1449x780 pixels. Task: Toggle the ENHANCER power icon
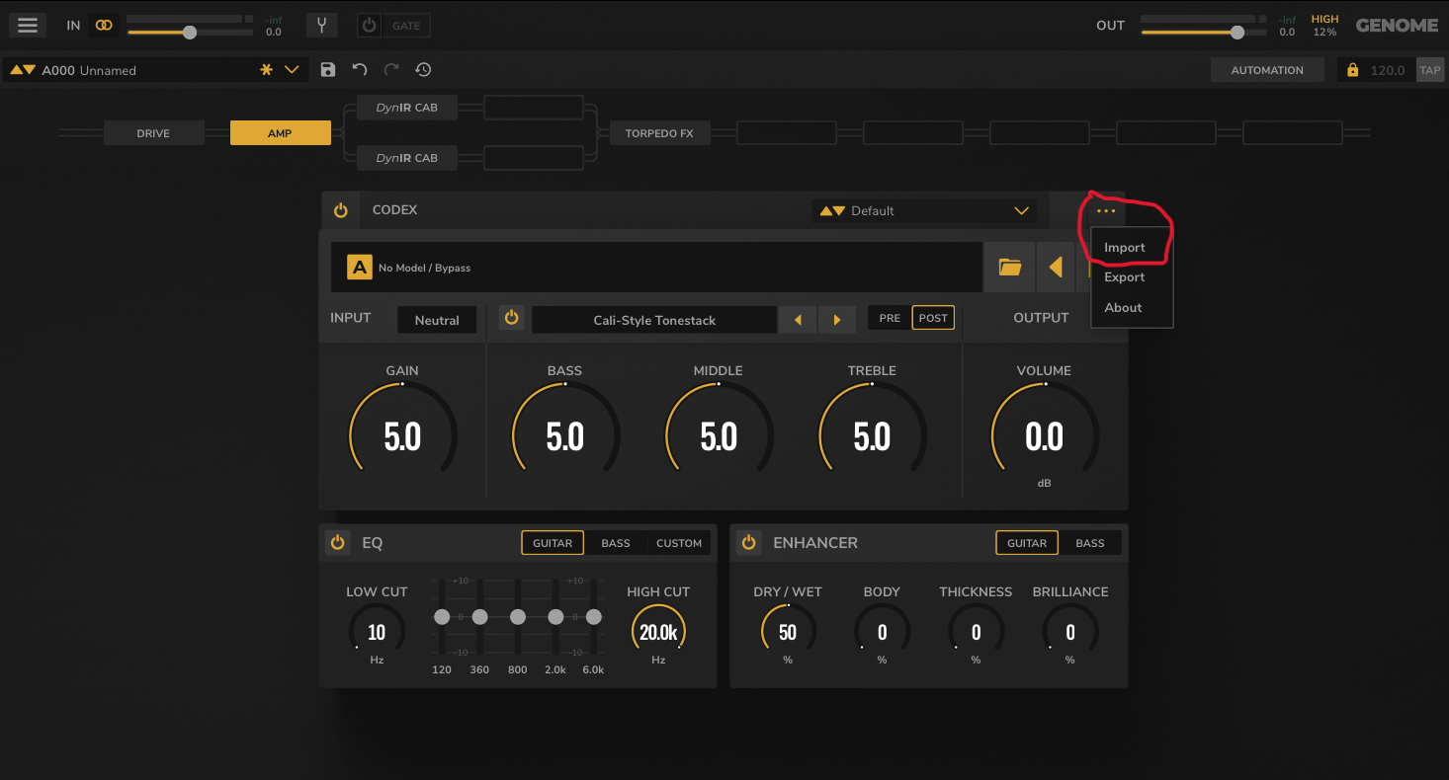tap(748, 542)
